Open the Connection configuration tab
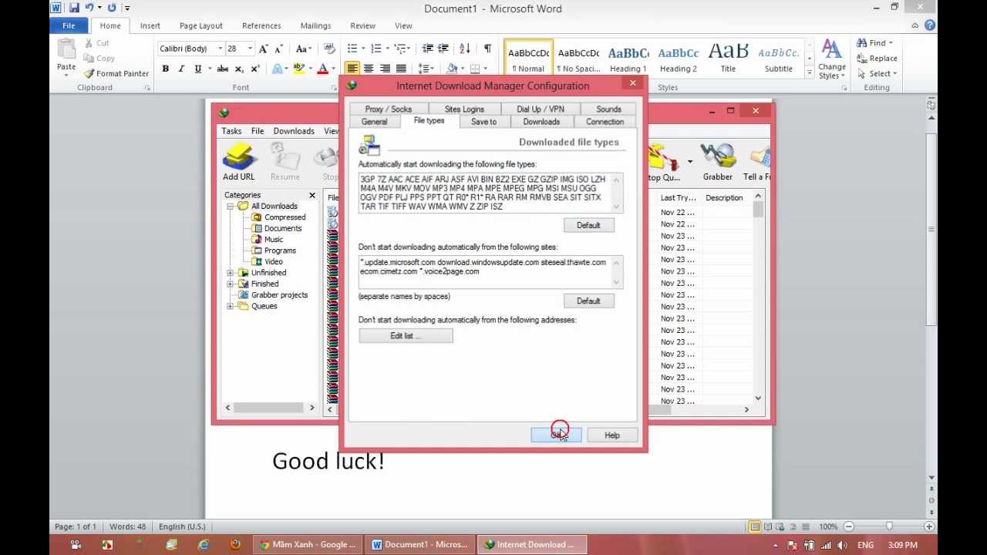Image resolution: width=987 pixels, height=555 pixels. point(605,122)
